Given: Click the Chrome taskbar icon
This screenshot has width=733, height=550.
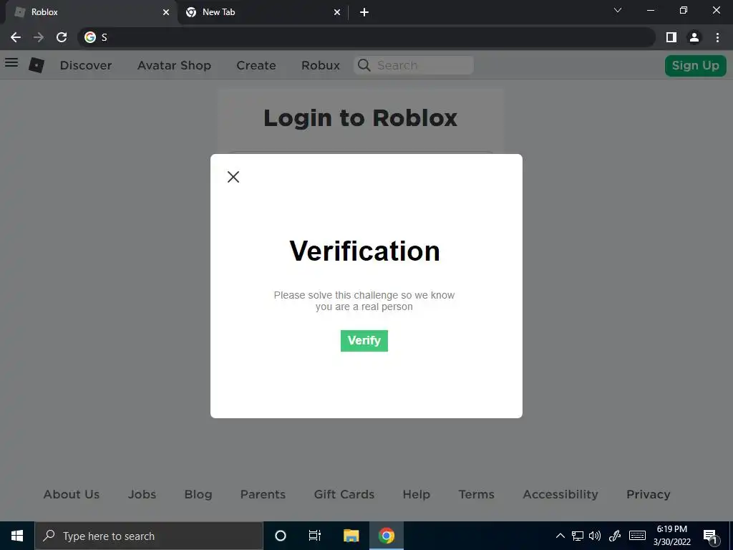Looking at the screenshot, I should pos(387,536).
